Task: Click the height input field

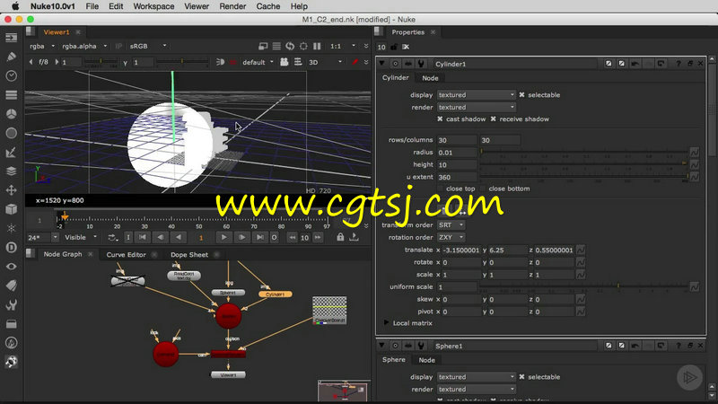Action: [457, 165]
